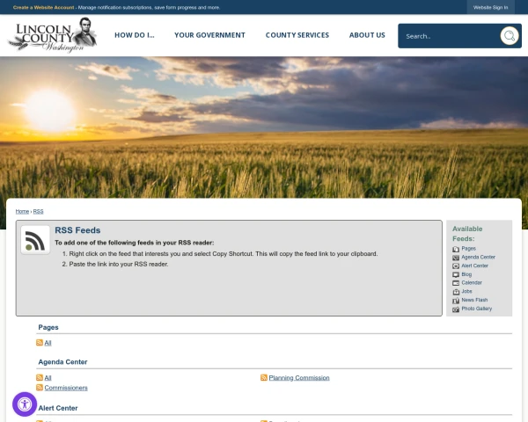Click the Available Feeds heading
The width and height of the screenshot is (528, 422).
tap(467, 234)
